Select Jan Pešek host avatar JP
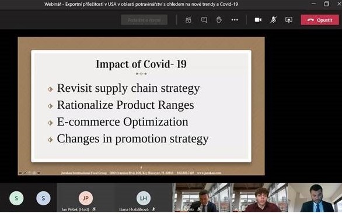342x214 pixels. coord(86,198)
